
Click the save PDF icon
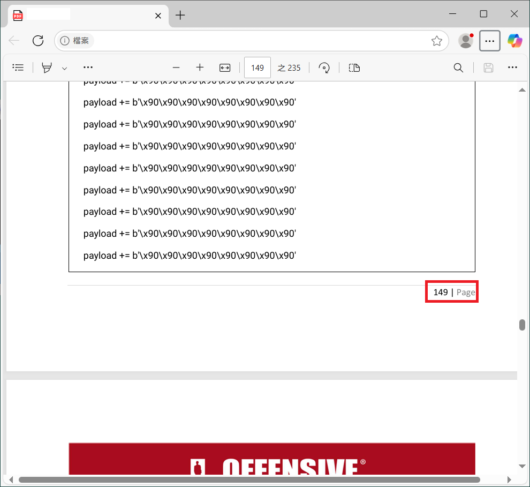pyautogui.click(x=488, y=68)
